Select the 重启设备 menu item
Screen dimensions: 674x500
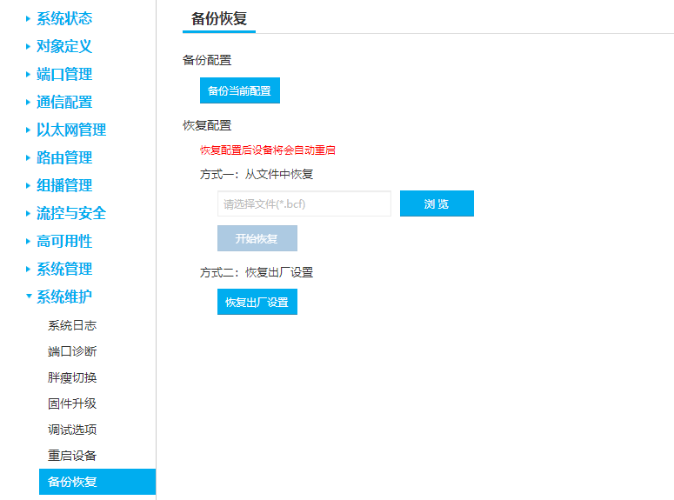click(72, 456)
